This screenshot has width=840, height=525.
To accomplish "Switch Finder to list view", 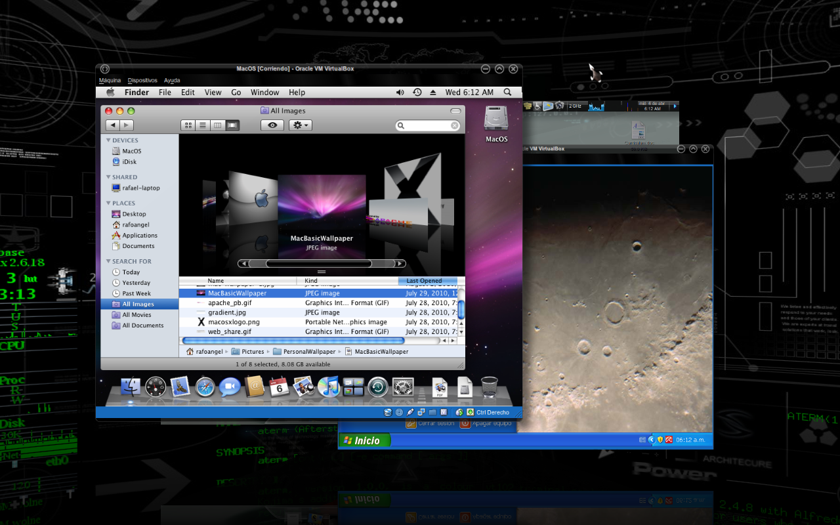I will (203, 125).
